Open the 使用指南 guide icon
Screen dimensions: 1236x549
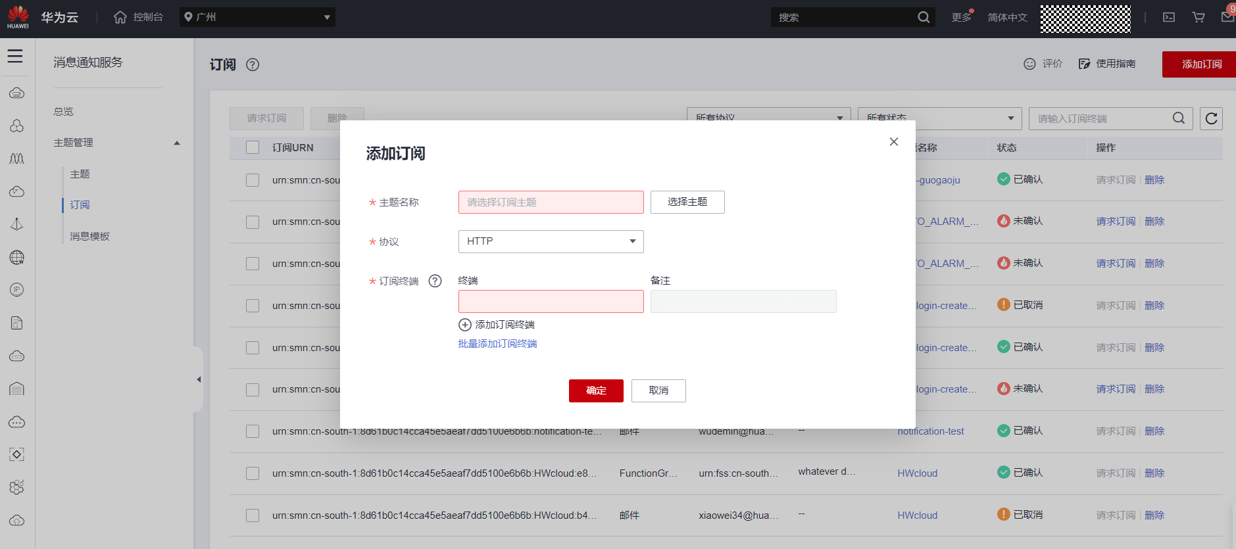pos(1084,64)
